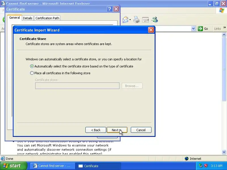Switch to the General tab
The image size is (227, 170).
[x=14, y=18]
